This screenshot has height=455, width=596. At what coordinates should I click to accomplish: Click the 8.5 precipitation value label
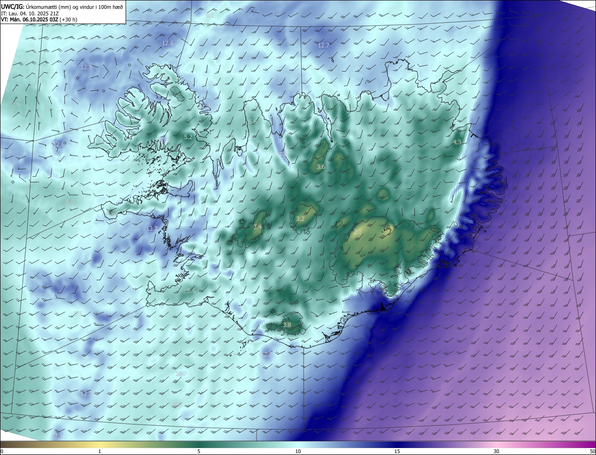pyautogui.click(x=78, y=314)
